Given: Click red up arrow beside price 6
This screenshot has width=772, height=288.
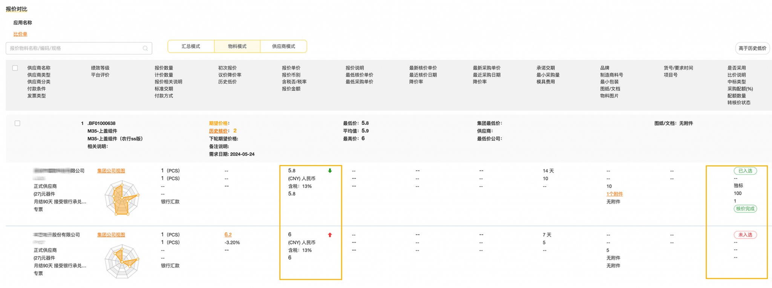Looking at the screenshot, I should (330, 235).
